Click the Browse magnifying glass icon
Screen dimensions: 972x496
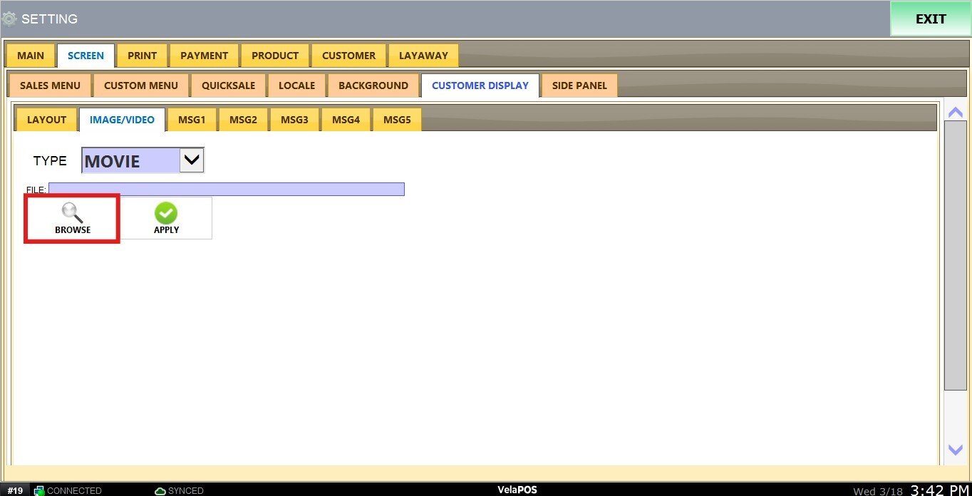[72, 212]
